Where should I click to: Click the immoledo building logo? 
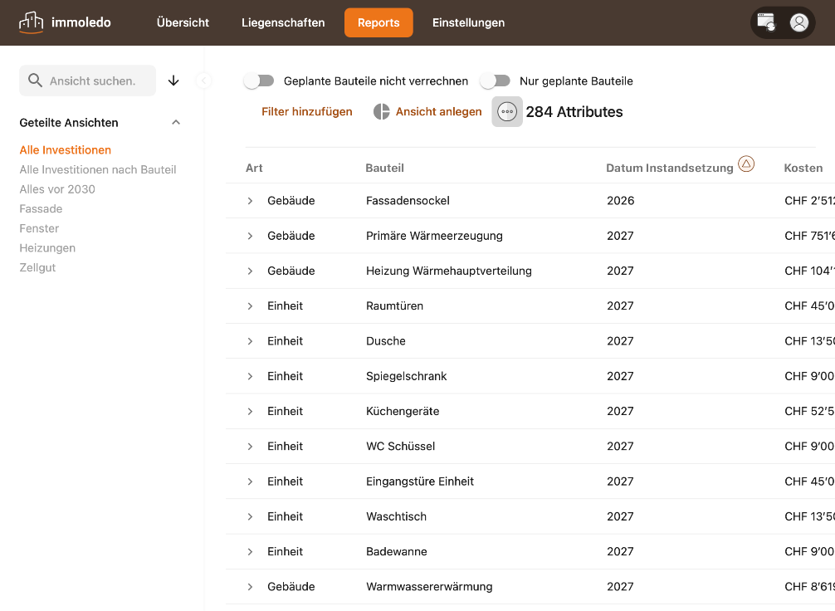click(x=31, y=22)
